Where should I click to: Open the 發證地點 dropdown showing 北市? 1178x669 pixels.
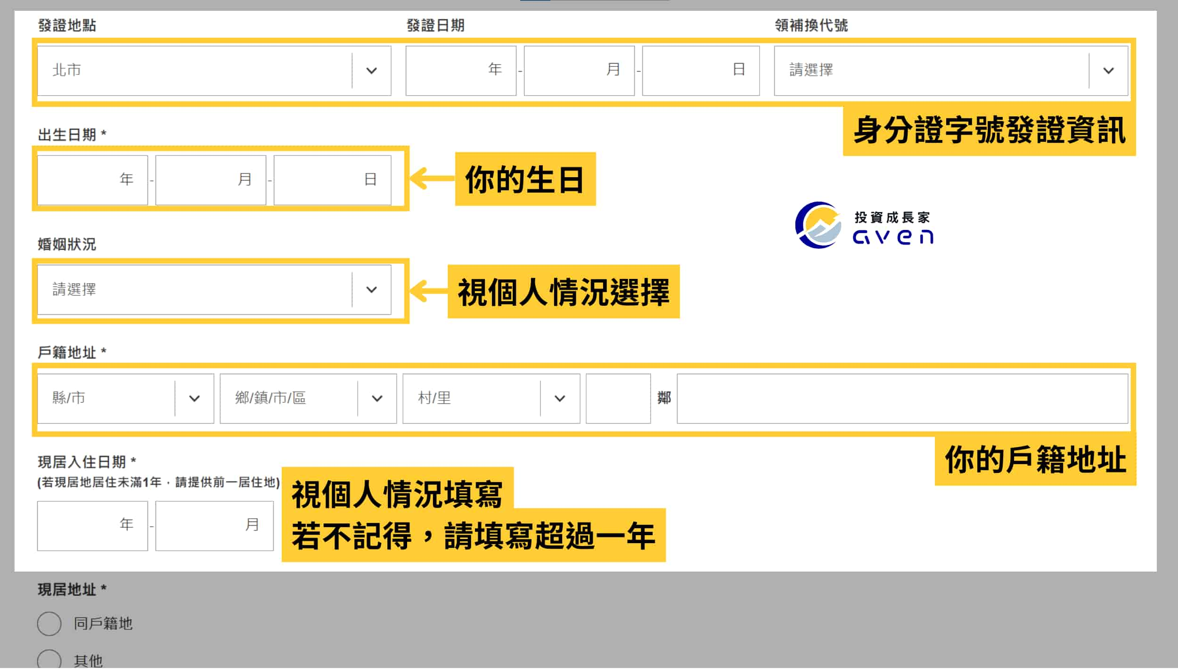pos(214,71)
